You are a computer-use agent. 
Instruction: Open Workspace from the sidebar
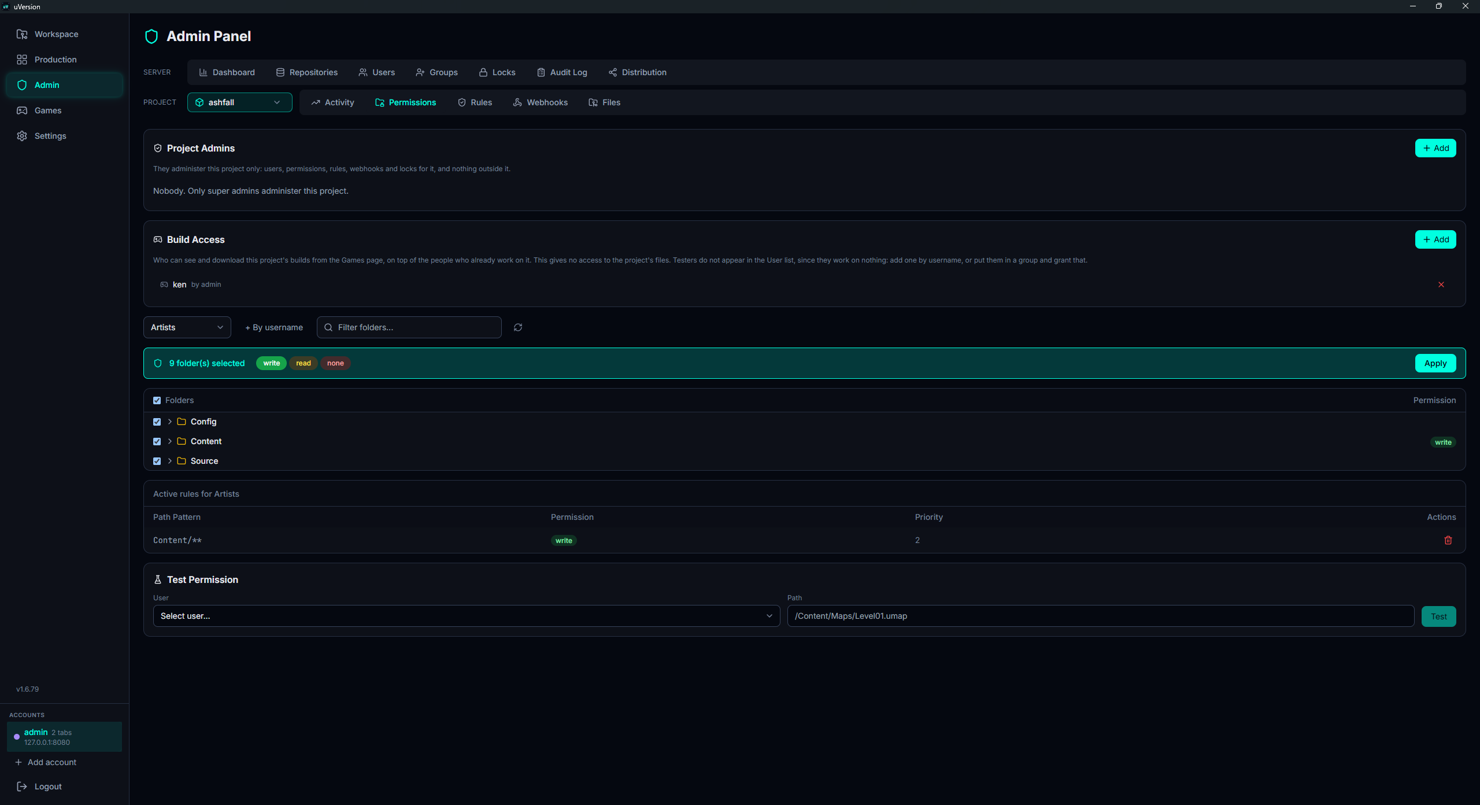(x=64, y=34)
